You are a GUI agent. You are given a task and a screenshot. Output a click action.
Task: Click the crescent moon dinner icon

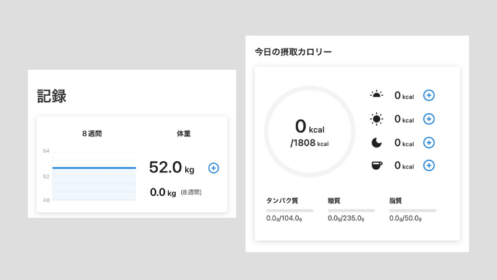376,142
